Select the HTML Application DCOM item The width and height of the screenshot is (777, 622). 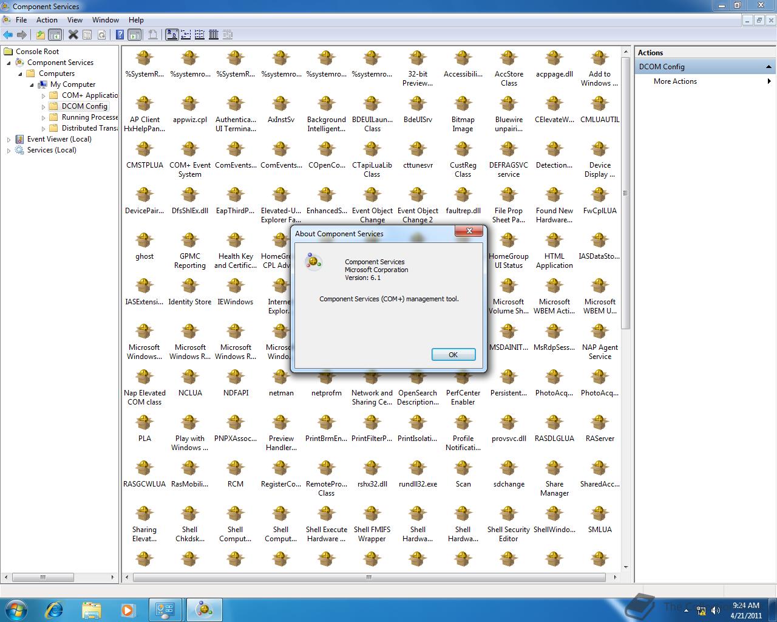point(554,251)
